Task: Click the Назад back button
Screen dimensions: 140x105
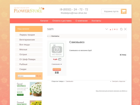Action: [123, 55]
